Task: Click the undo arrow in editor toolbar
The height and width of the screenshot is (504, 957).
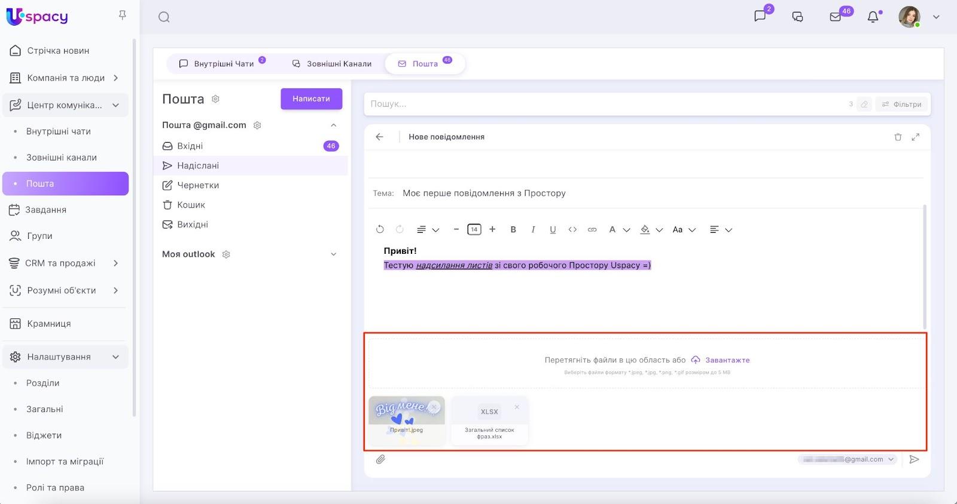Action: [x=380, y=229]
